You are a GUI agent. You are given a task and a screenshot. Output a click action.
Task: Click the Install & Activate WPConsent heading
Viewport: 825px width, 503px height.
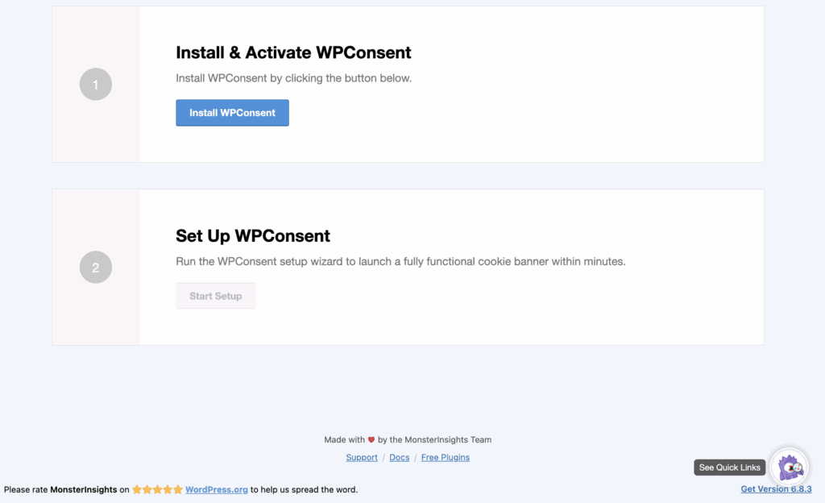293,52
